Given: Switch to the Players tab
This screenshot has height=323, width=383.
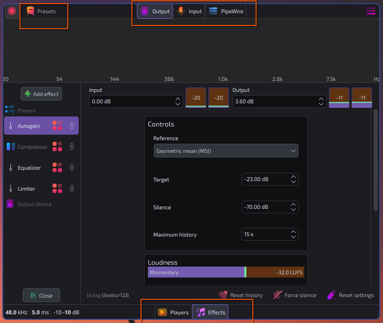Looking at the screenshot, I should click(173, 312).
